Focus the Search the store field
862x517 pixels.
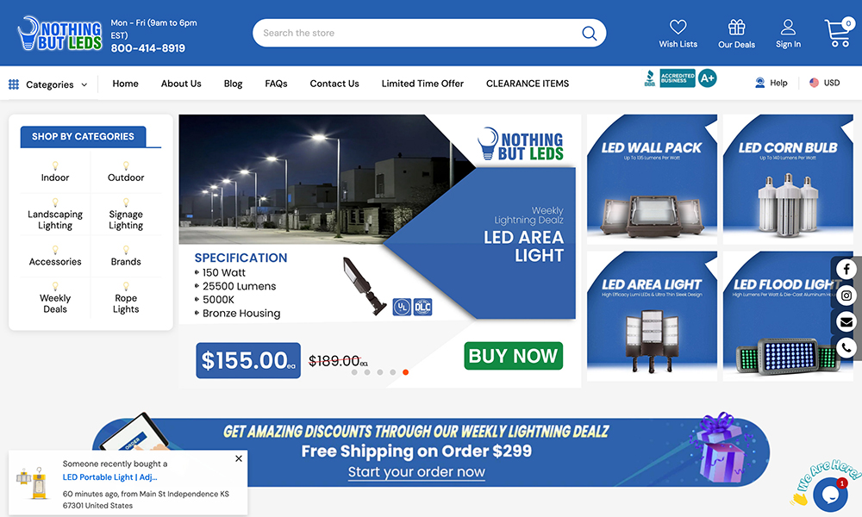418,33
